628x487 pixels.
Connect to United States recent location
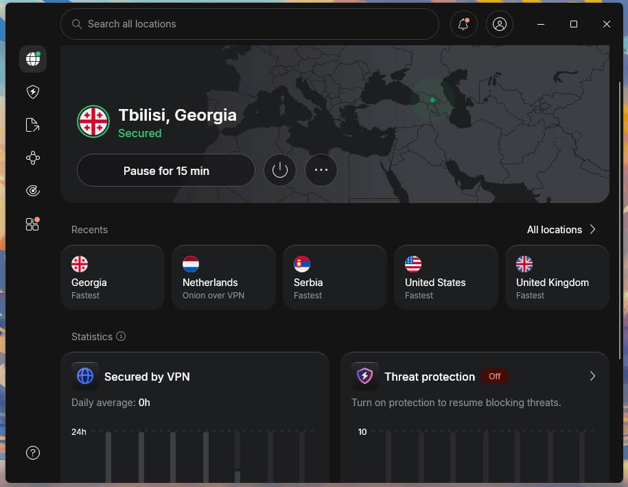click(446, 277)
